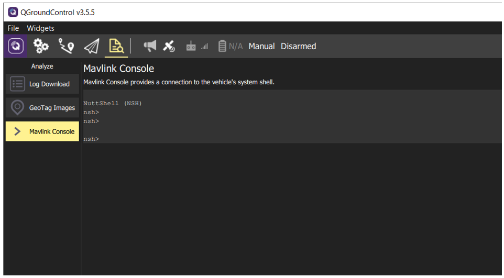Open the Log Download page
The width and height of the screenshot is (504, 278).
(x=42, y=84)
